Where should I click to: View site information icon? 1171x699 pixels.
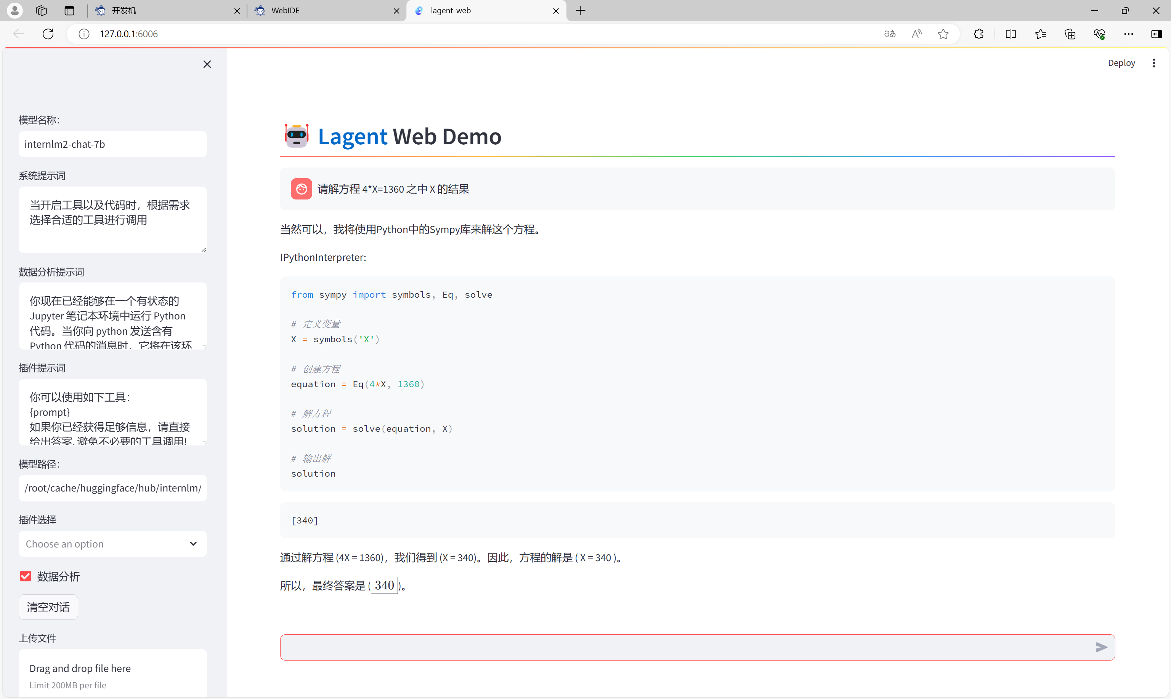[x=84, y=34]
